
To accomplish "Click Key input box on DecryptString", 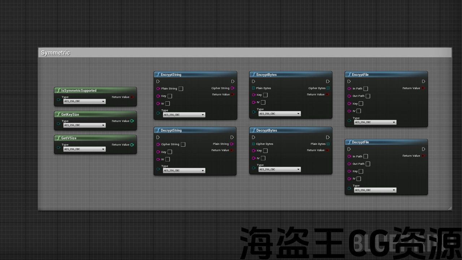I will pyautogui.click(x=170, y=152).
